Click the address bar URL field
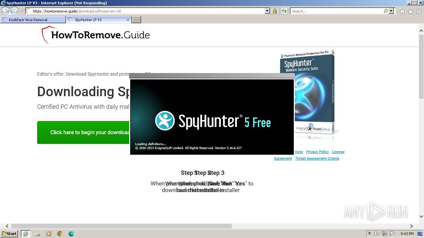 (x=146, y=11)
